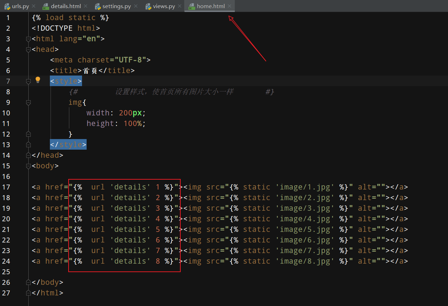Image resolution: width=448 pixels, height=306 pixels.
Task: Close the settings.py tab
Action: (136, 6)
